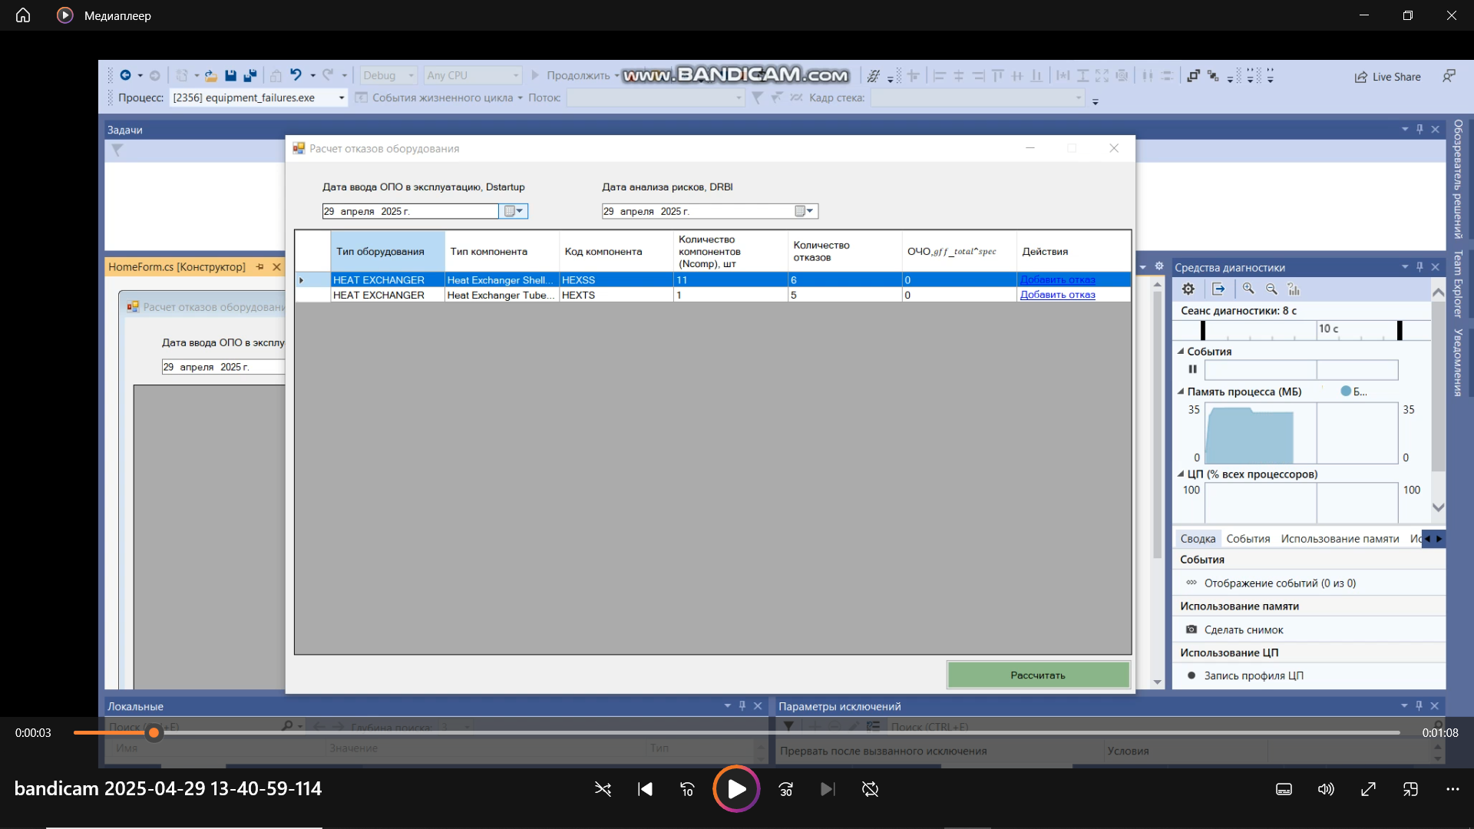The height and width of the screenshot is (829, 1474).
Task: Collapse the ЦП section in diagnostics
Action: pos(1181,474)
